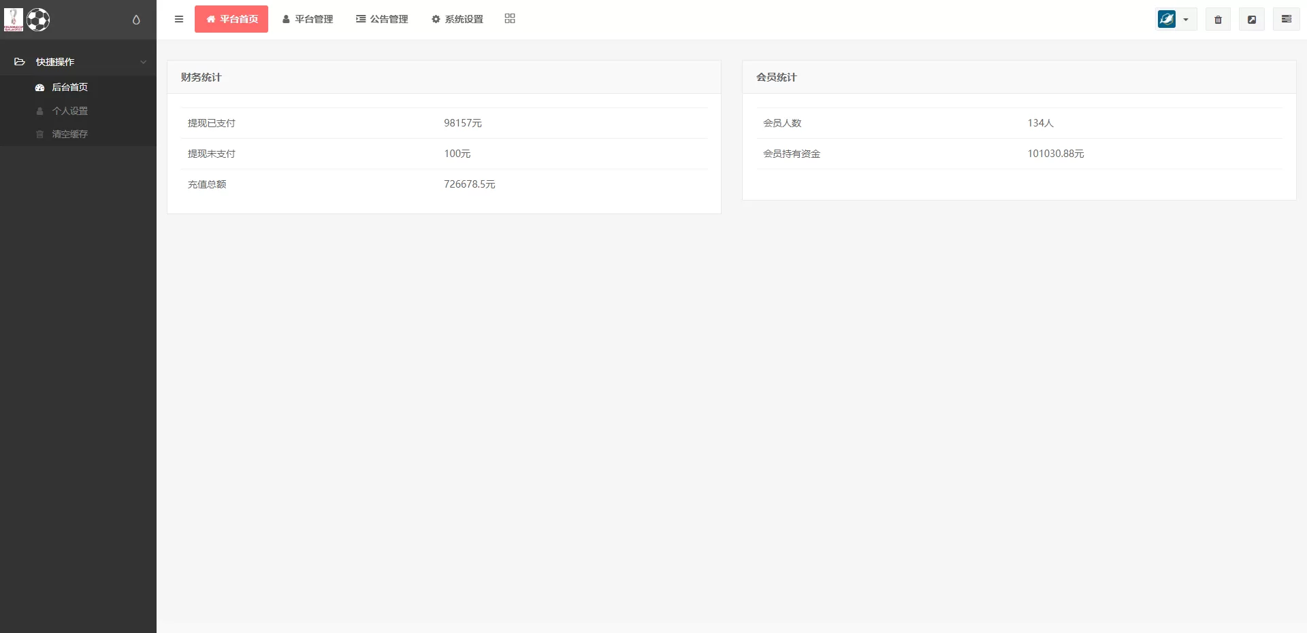Open the 系统设置 menu
This screenshot has height=633, width=1307.
[457, 19]
